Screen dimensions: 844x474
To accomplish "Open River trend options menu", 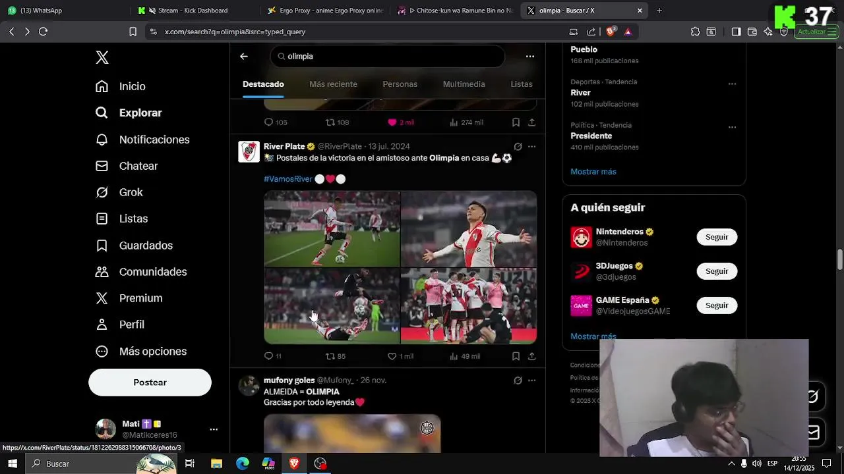I will tap(732, 84).
